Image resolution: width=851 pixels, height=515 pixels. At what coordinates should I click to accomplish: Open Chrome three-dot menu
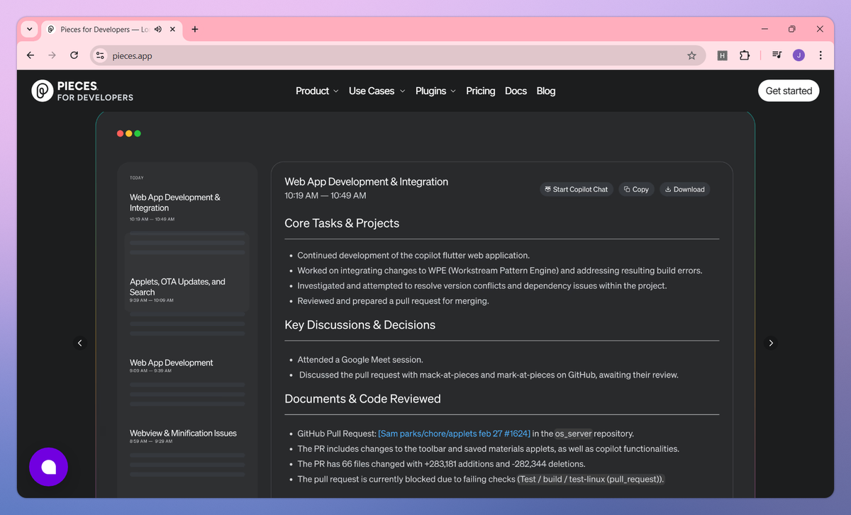tap(821, 55)
